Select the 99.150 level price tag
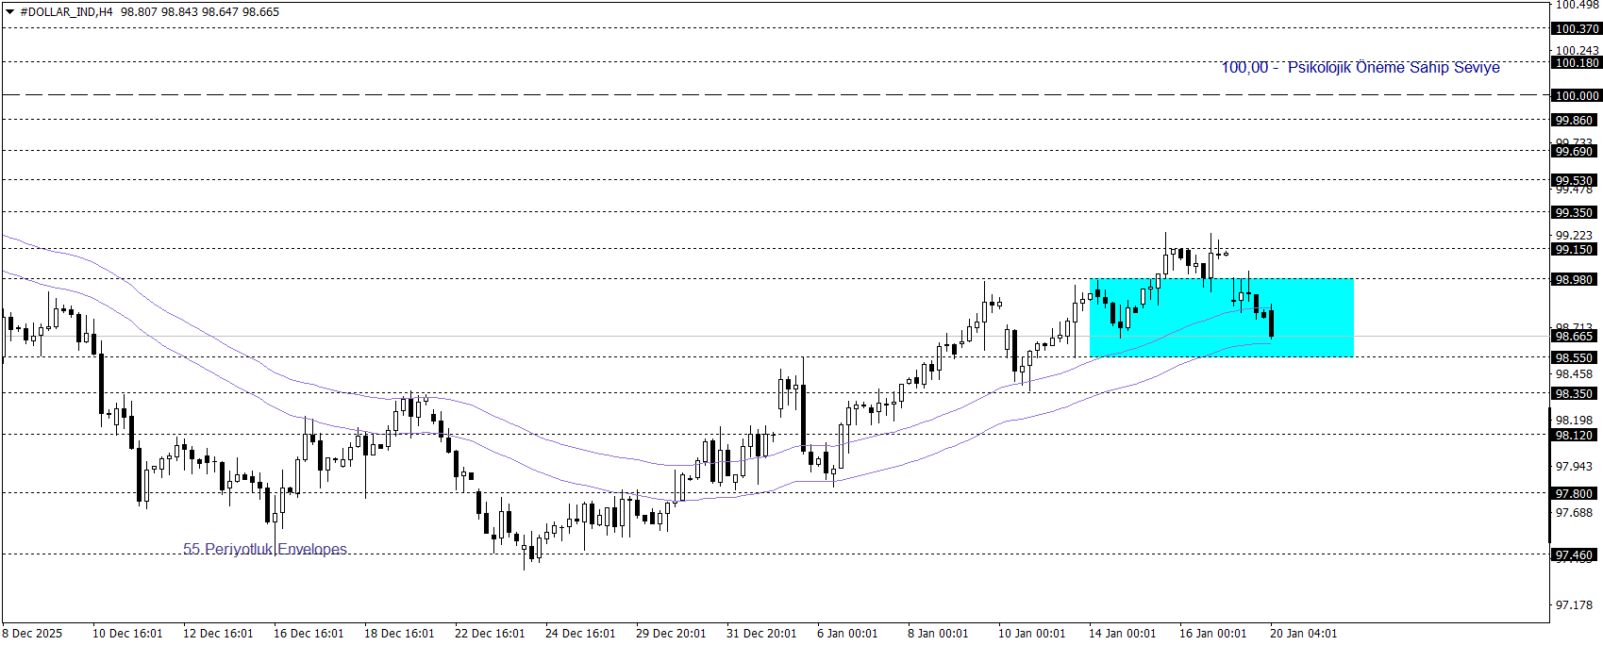The width and height of the screenshot is (1603, 645). click(1575, 250)
